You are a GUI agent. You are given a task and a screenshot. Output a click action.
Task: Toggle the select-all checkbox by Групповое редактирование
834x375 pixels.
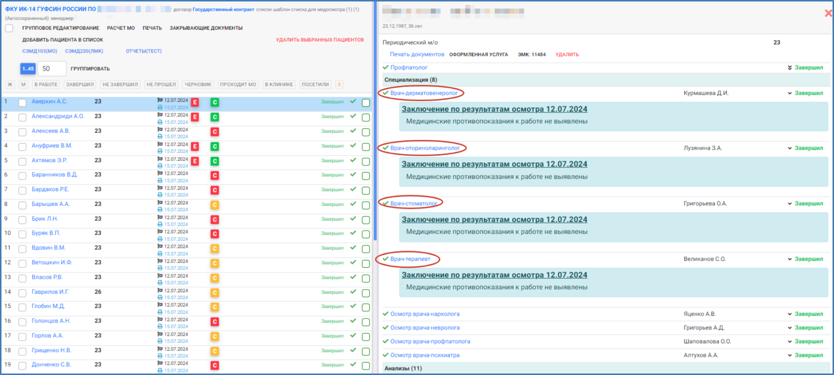click(x=9, y=28)
